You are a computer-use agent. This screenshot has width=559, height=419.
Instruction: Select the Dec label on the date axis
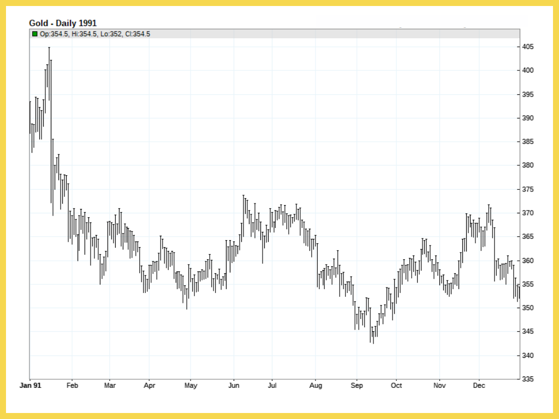click(479, 386)
